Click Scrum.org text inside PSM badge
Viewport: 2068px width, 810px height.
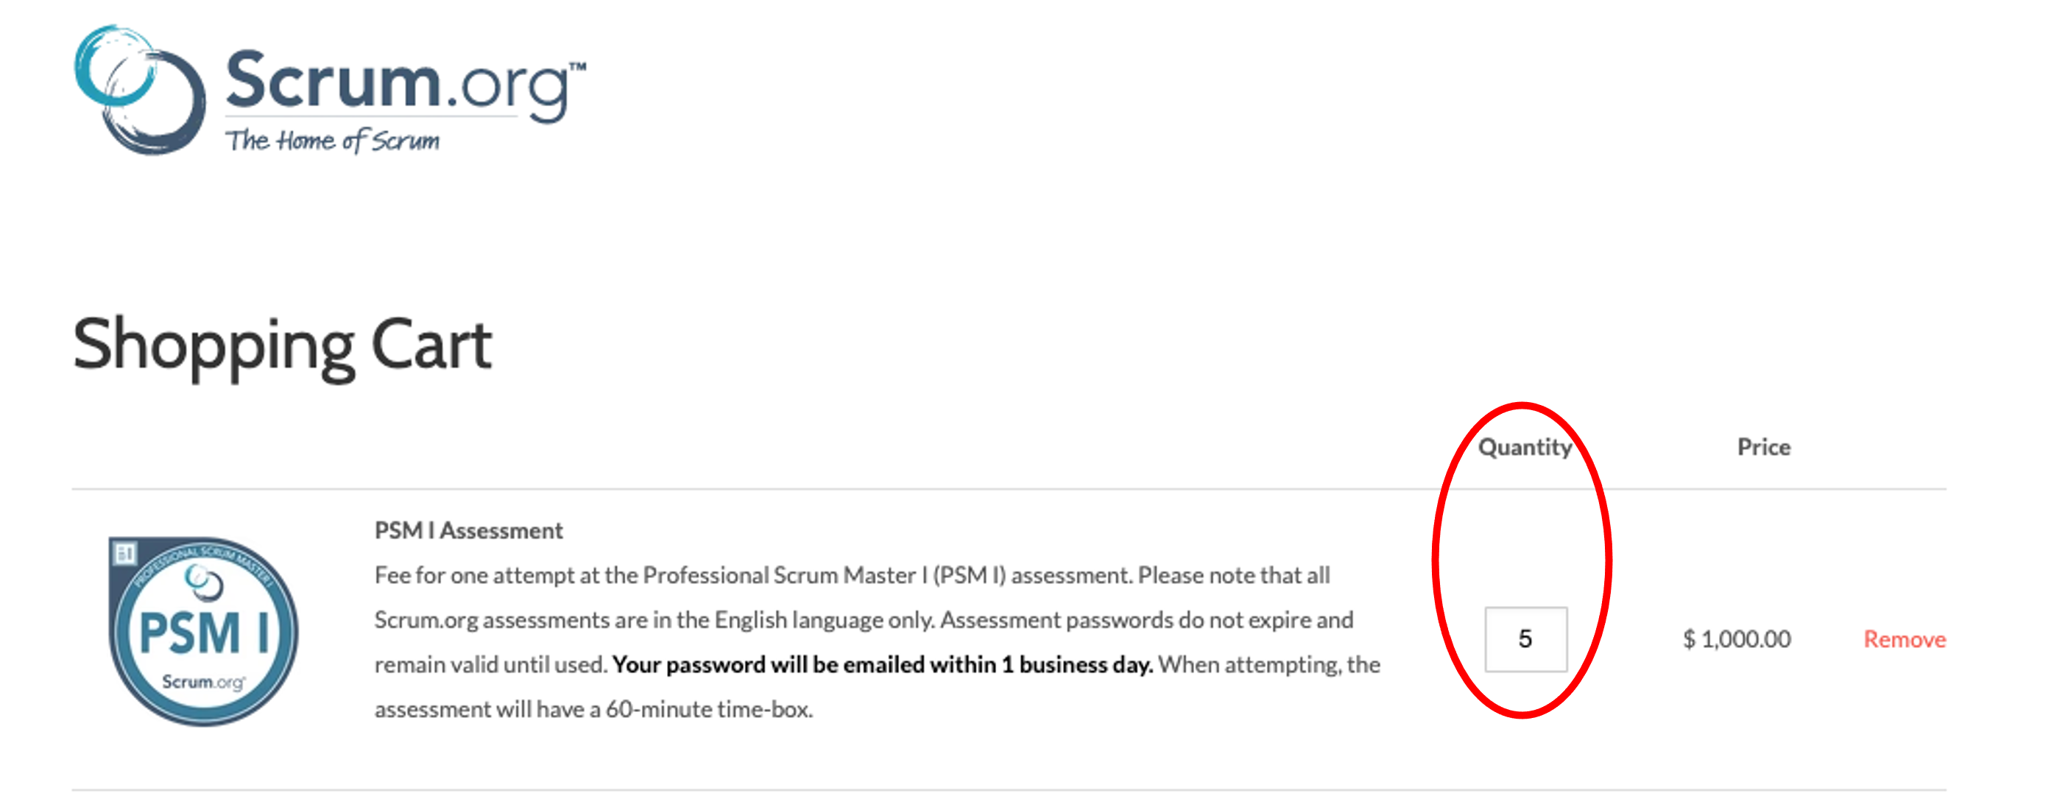click(202, 683)
